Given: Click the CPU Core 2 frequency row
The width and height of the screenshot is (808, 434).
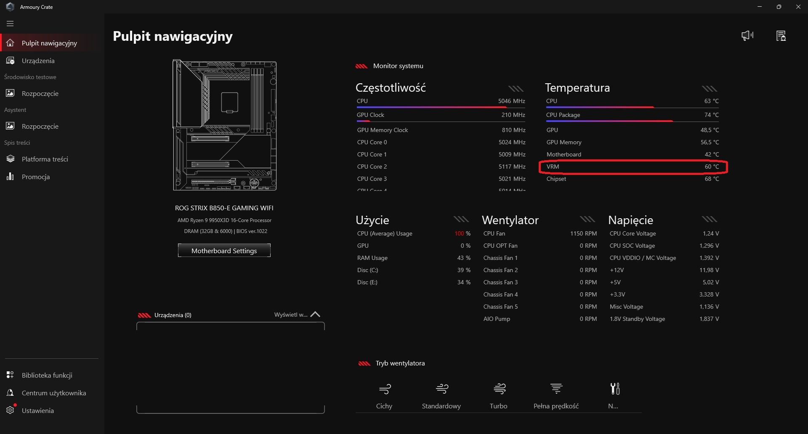Looking at the screenshot, I should pyautogui.click(x=441, y=167).
